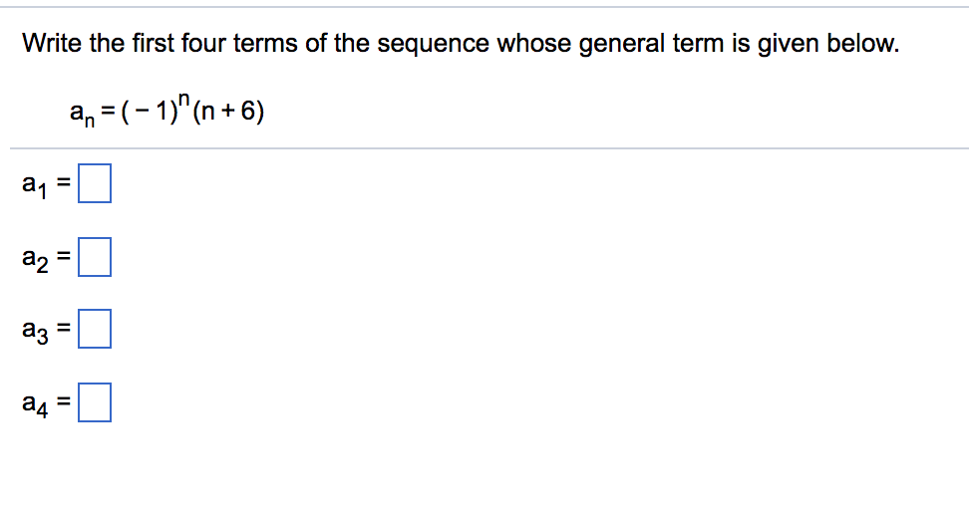
Task: Click the general term formula expression
Action: tap(166, 110)
